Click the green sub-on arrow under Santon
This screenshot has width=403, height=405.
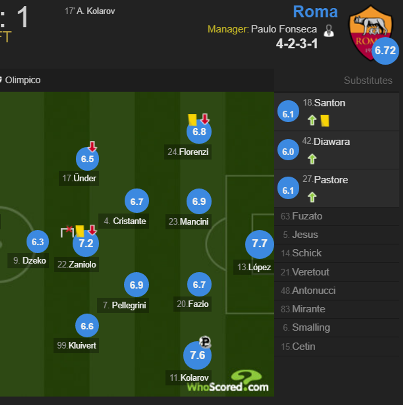coord(312,120)
